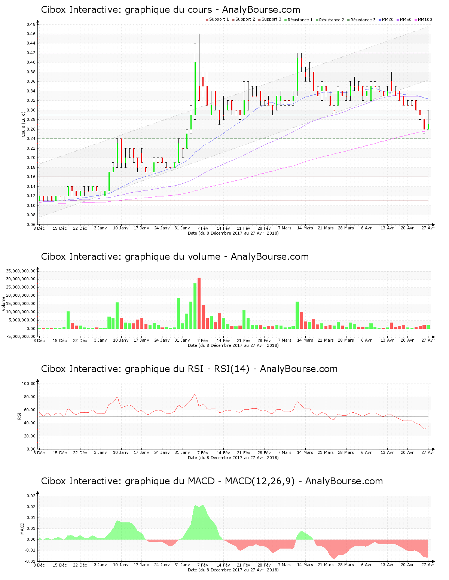The height and width of the screenshot is (580, 449).
Task: Click the 20.00 value on RSI axis
Action: (30, 436)
